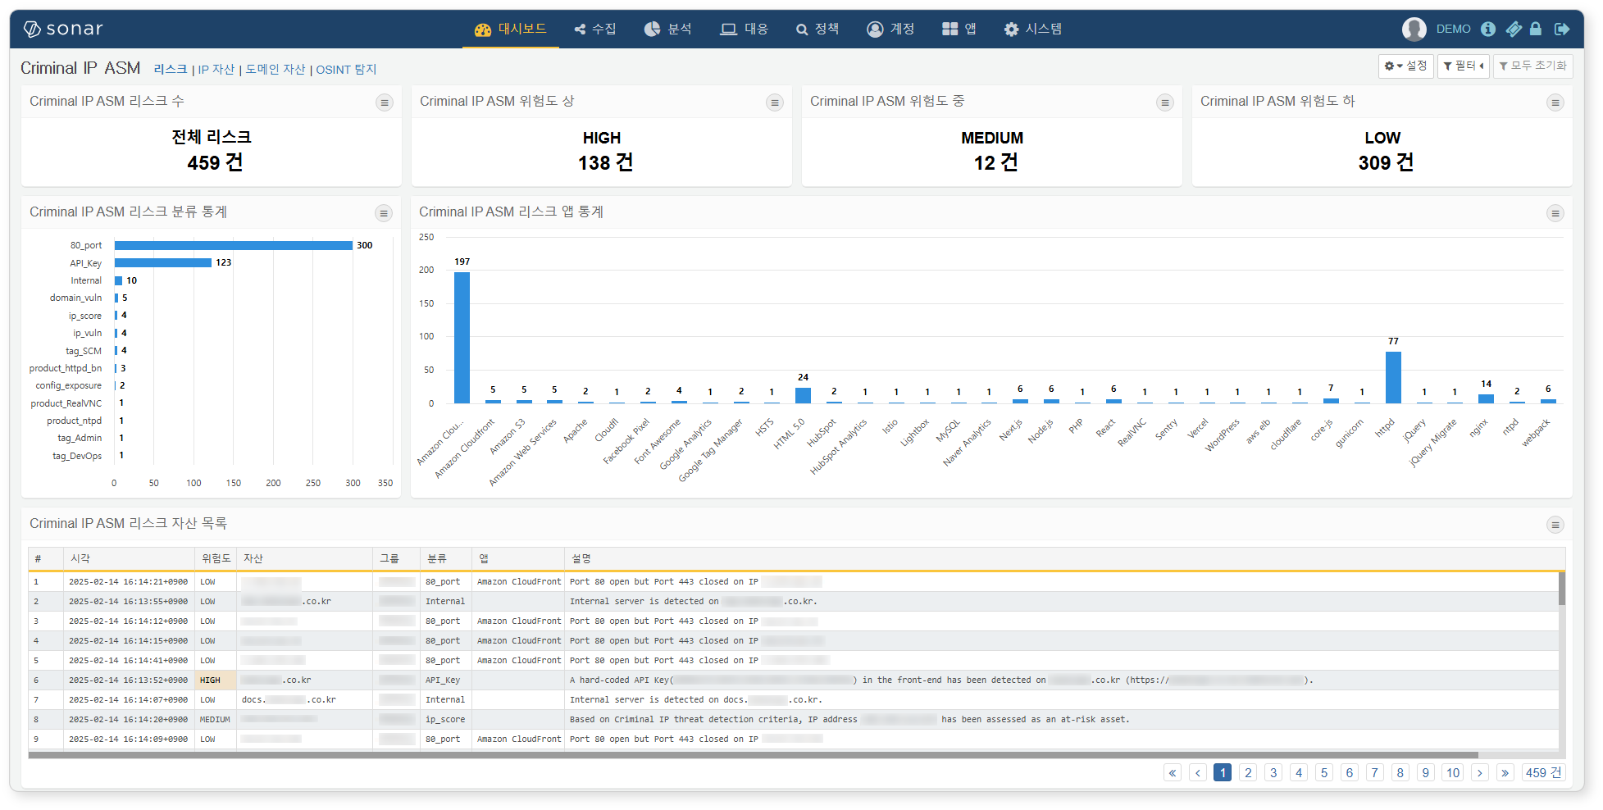
Task: Click the Sonar logo
Action: (63, 29)
